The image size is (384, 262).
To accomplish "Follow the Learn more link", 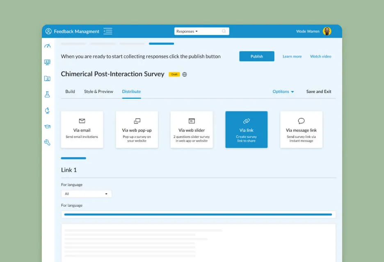I will [x=292, y=56].
